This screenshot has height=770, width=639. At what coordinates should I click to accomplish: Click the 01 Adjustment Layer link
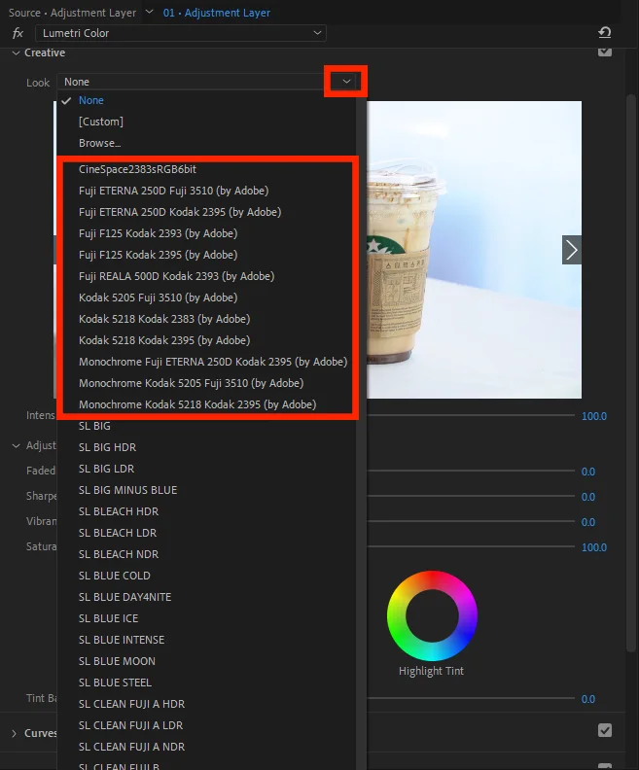pos(217,13)
